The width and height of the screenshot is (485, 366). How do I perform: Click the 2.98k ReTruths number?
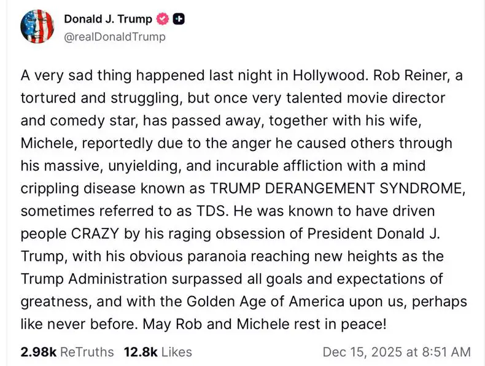pos(39,352)
